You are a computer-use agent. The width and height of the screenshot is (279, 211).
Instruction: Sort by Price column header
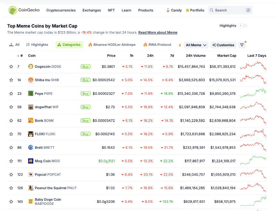[x=111, y=55]
